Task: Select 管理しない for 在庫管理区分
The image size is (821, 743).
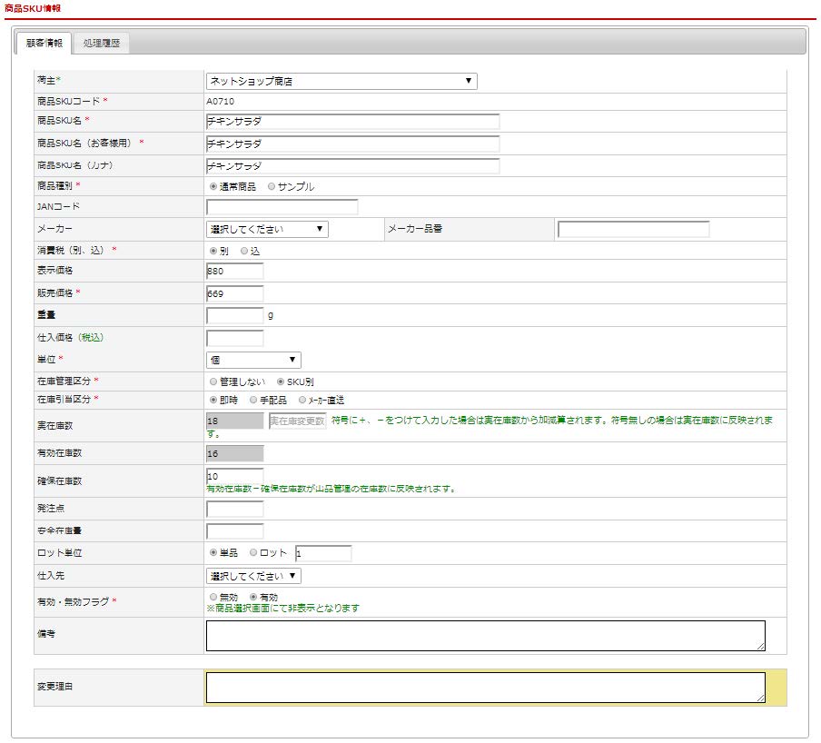Action: [213, 382]
